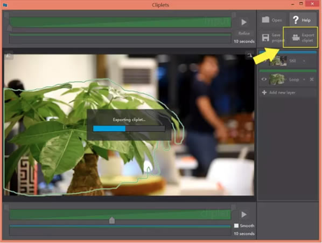Click the cliplet timeline slider handle
The image size is (322, 243).
click(x=112, y=220)
